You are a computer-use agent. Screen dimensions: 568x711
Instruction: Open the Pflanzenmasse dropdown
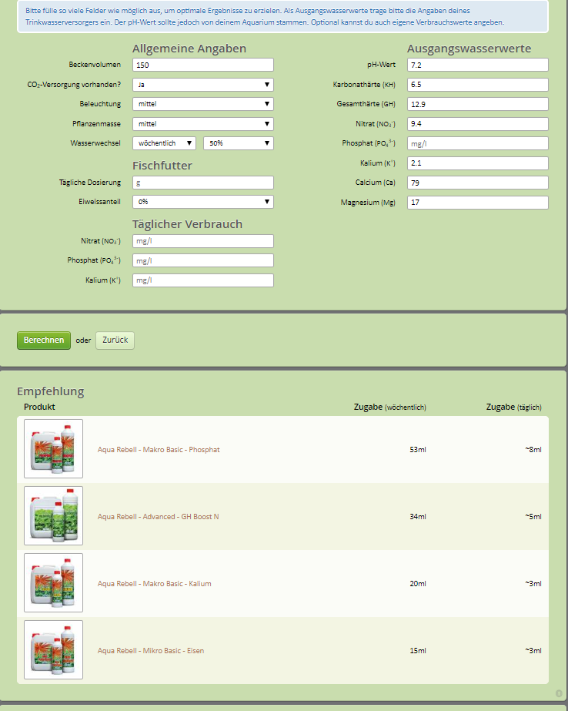click(202, 123)
